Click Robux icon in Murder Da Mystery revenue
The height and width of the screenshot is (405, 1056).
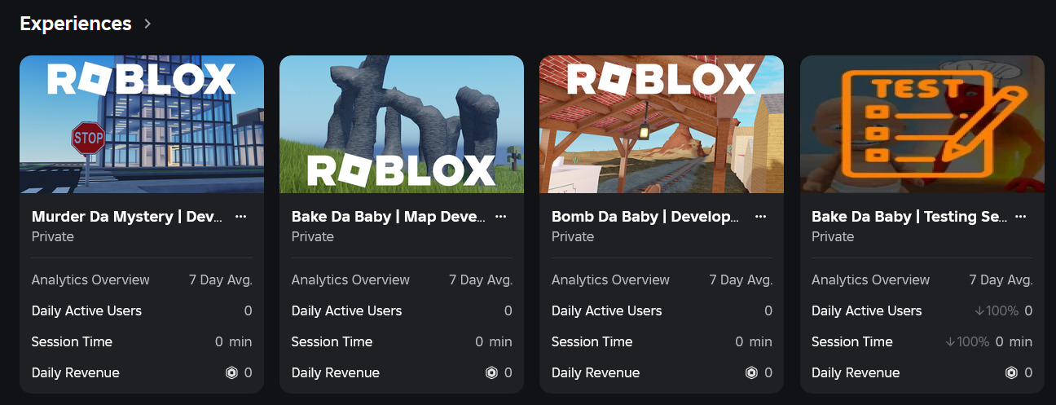231,373
